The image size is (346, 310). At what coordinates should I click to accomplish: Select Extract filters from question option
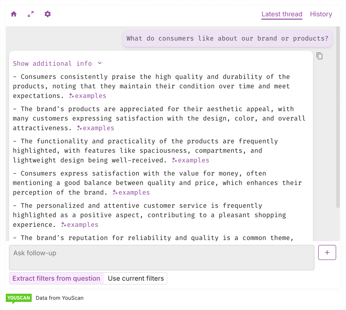(56, 278)
